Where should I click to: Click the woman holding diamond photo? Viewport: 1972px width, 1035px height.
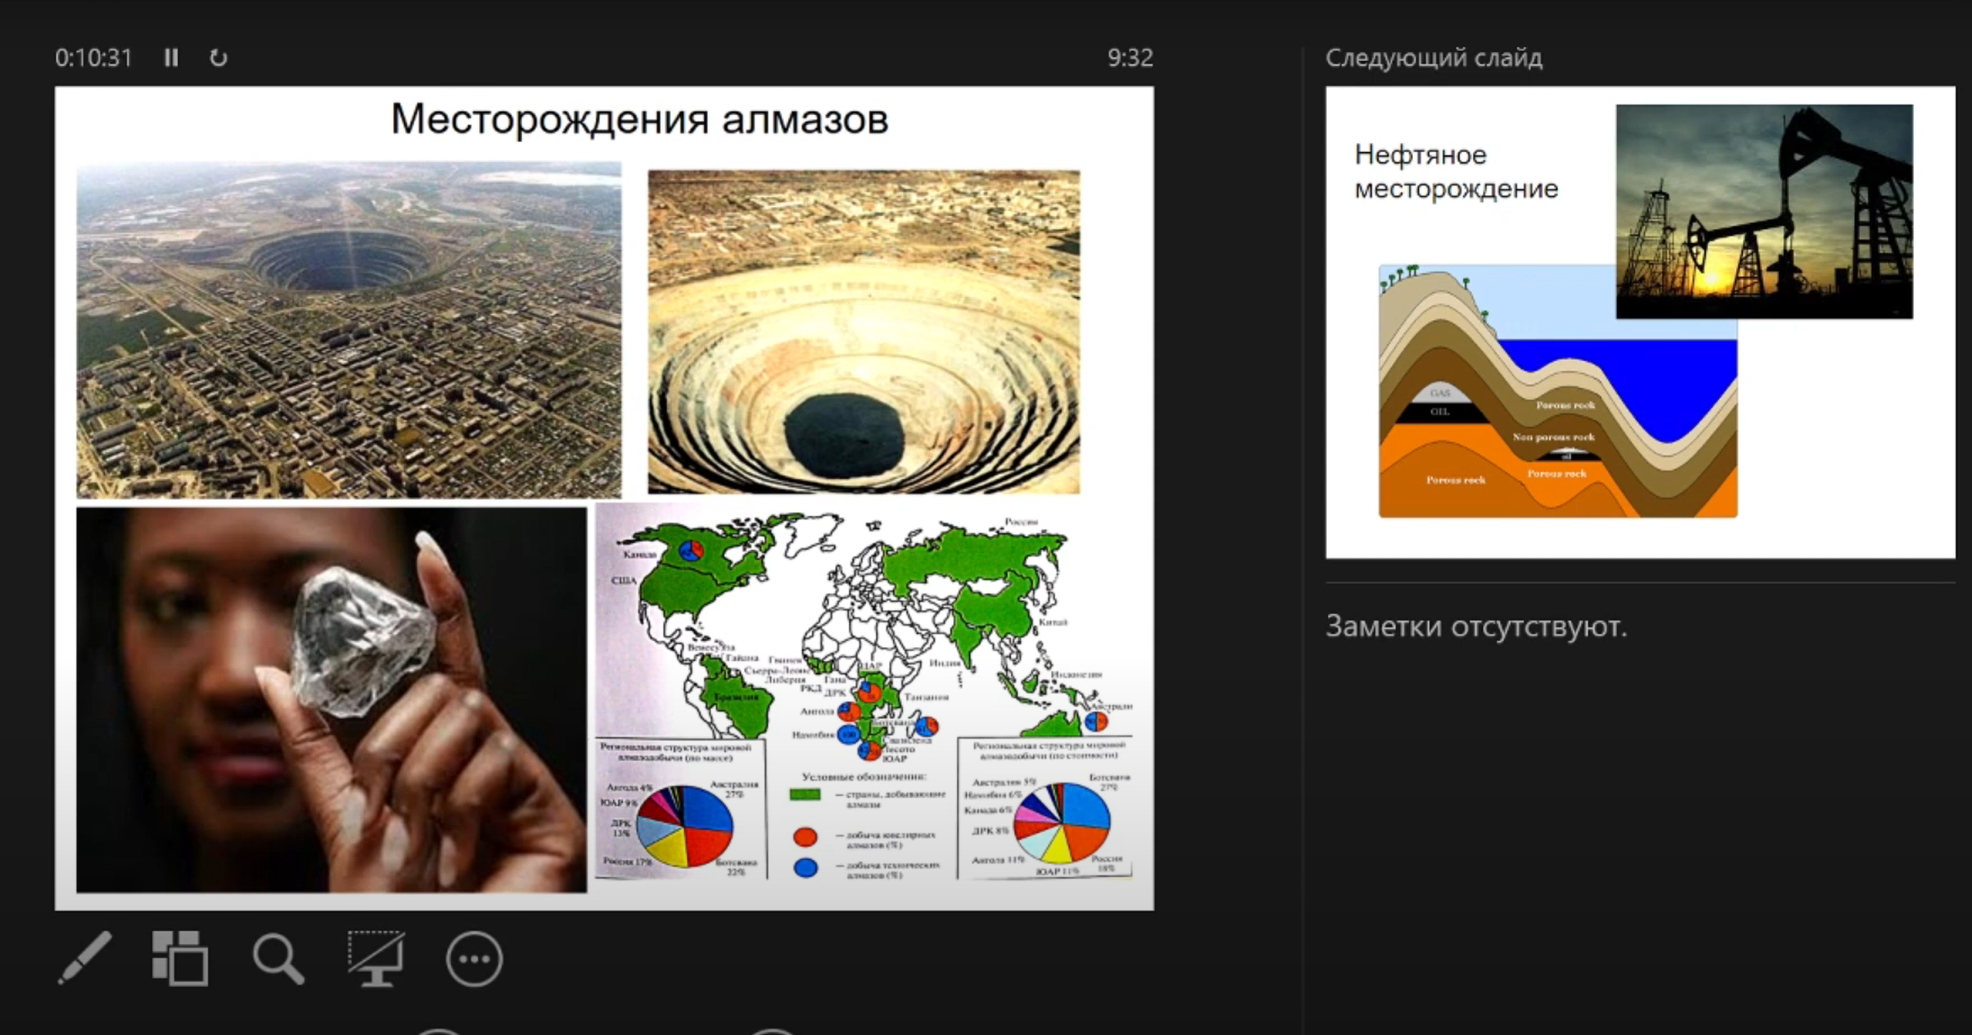(331, 699)
